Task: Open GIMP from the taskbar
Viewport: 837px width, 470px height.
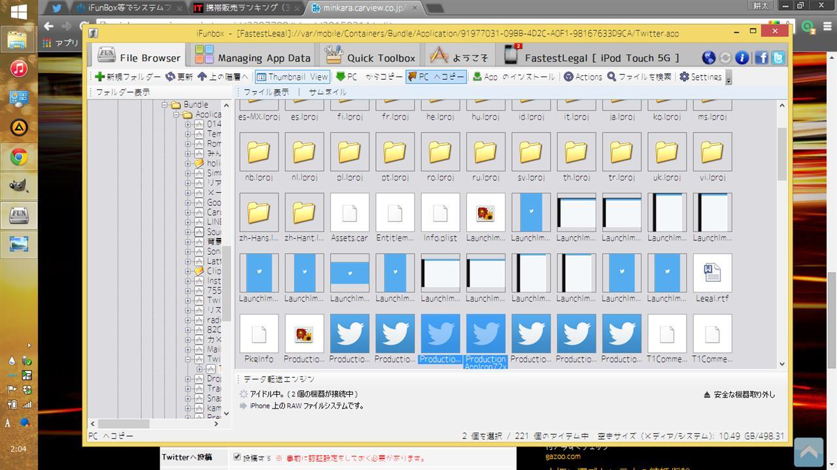Action: (18, 186)
